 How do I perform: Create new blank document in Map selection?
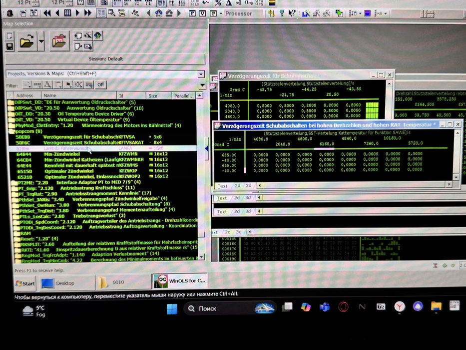pyautogui.click(x=10, y=36)
